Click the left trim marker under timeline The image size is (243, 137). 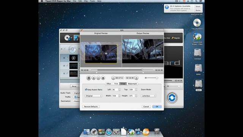coord(96,72)
